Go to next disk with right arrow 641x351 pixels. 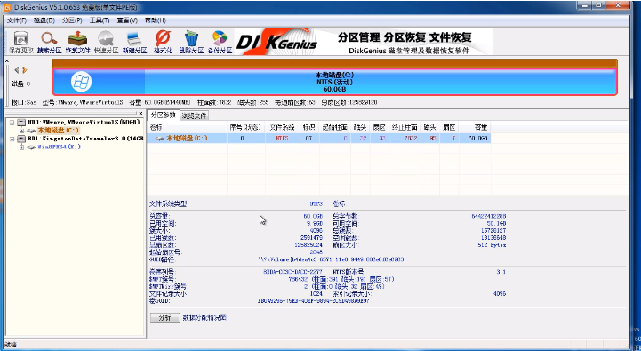[x=25, y=70]
